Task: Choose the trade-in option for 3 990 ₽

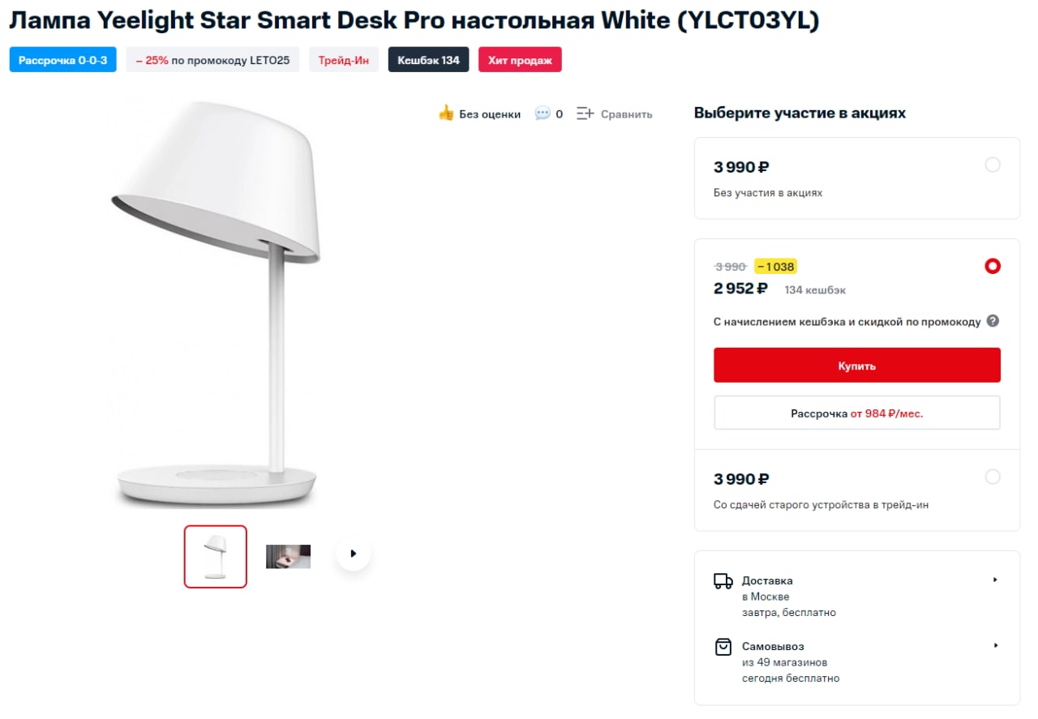Action: tap(993, 477)
